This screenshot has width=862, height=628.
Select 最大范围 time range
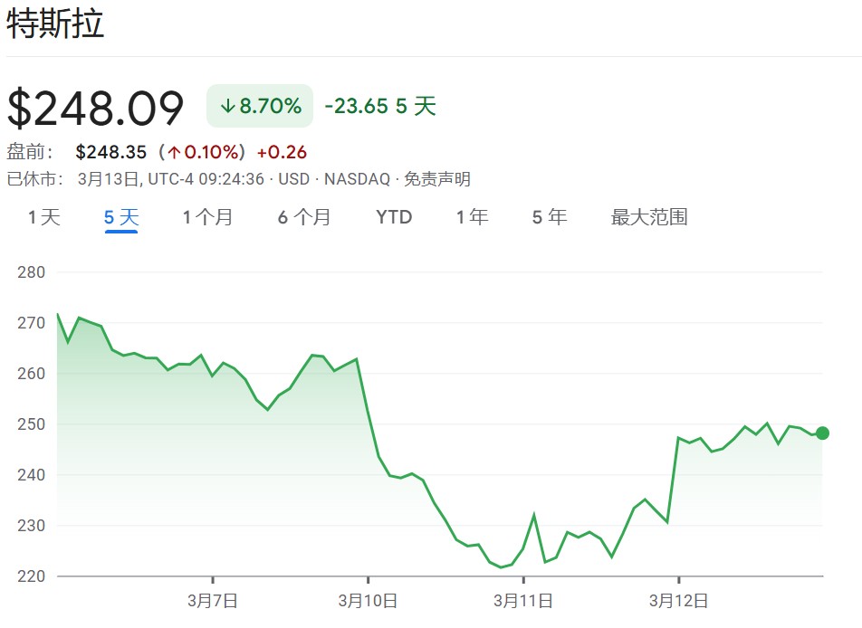[x=649, y=217]
